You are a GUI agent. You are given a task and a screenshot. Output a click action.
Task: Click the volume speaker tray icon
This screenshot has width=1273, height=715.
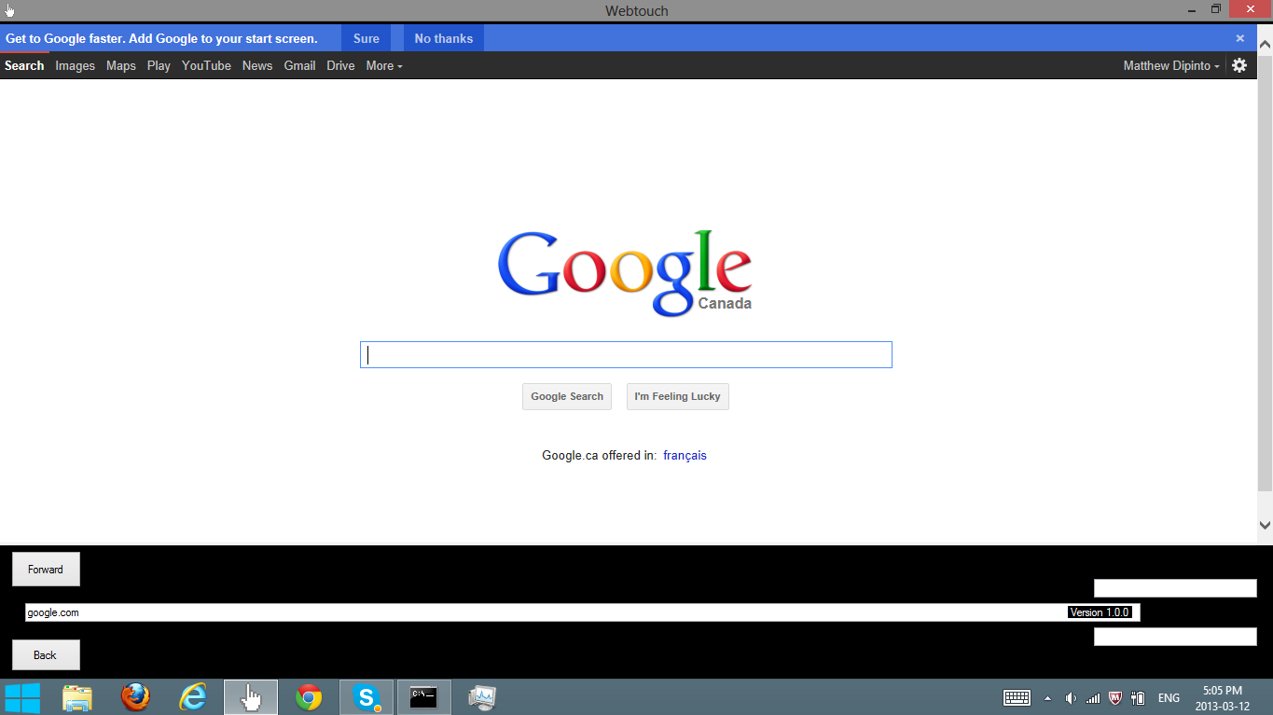tap(1071, 698)
